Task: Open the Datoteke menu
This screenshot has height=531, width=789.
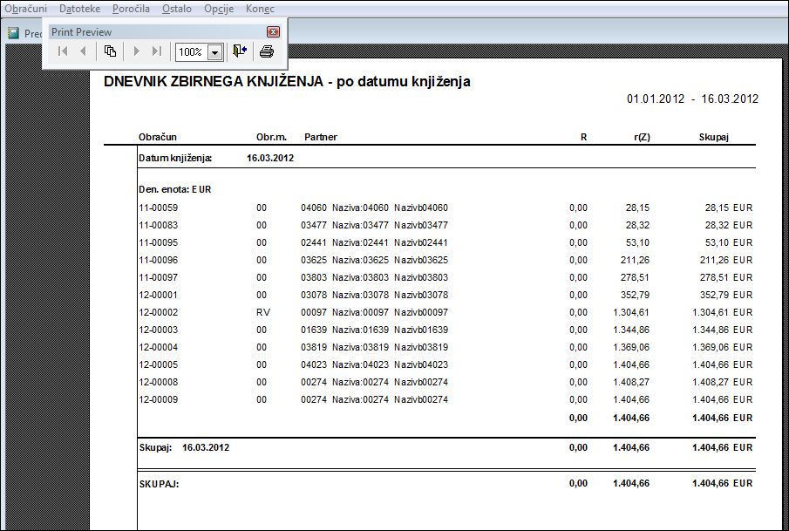Action: click(x=79, y=9)
